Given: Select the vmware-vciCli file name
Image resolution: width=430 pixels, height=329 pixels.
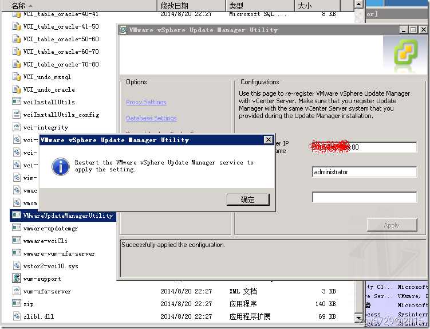Looking at the screenshot, I should point(45,241).
